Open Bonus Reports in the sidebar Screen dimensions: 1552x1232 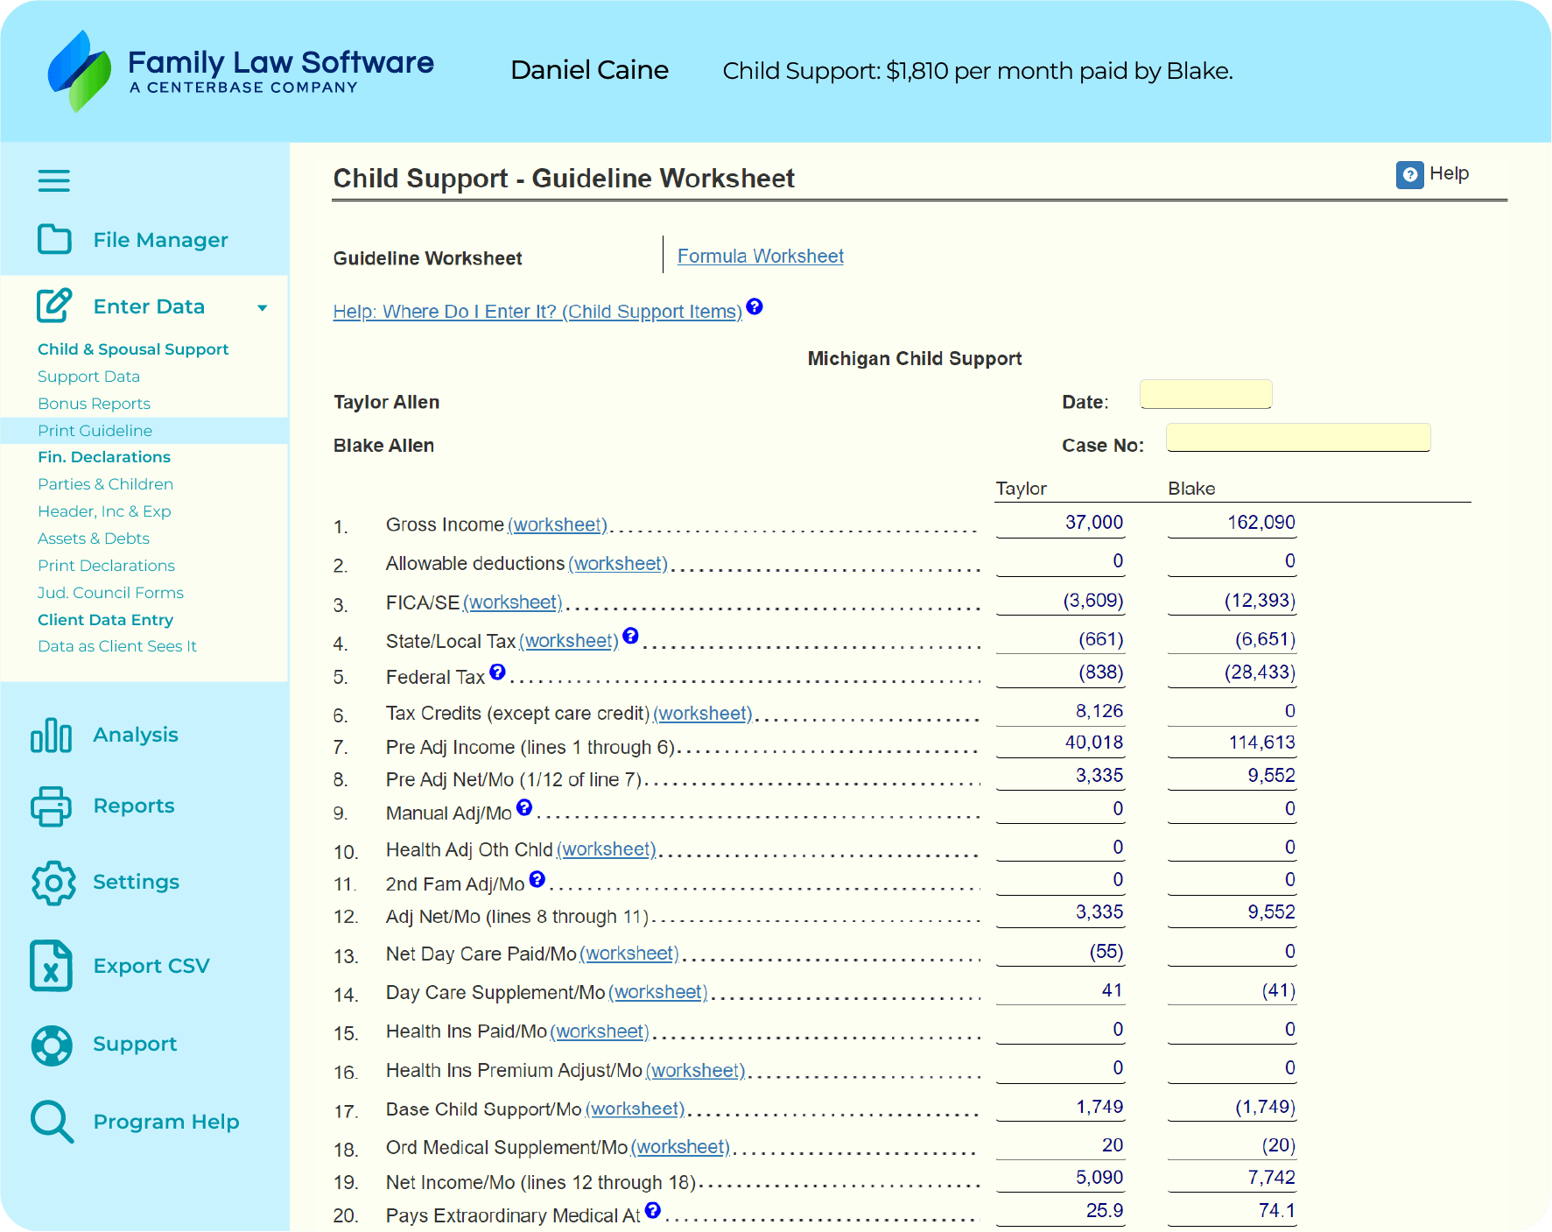(94, 404)
